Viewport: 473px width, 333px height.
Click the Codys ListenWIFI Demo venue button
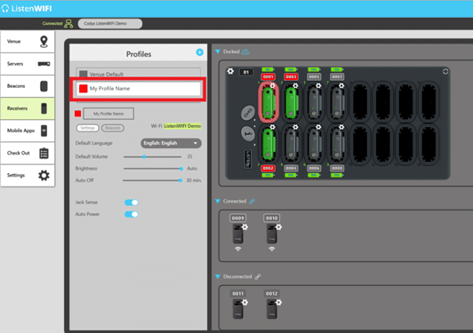110,23
